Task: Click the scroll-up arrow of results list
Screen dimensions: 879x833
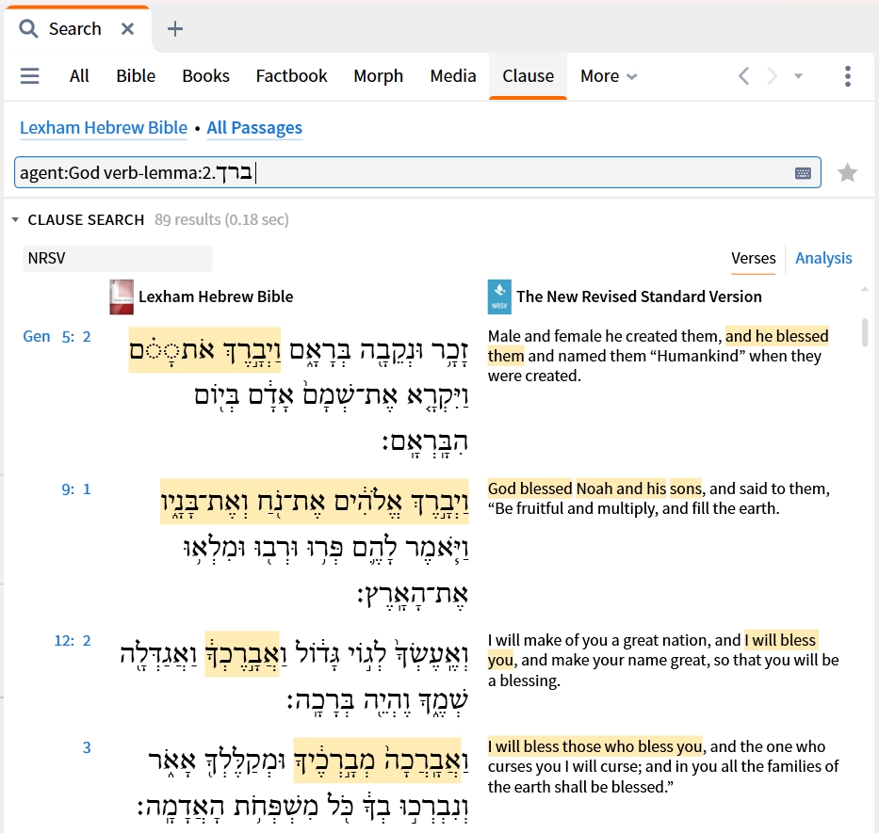Action: tap(865, 289)
